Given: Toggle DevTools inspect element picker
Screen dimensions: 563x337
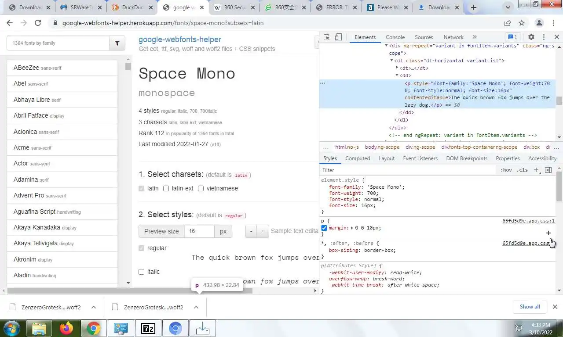Looking at the screenshot, I should [326, 37].
